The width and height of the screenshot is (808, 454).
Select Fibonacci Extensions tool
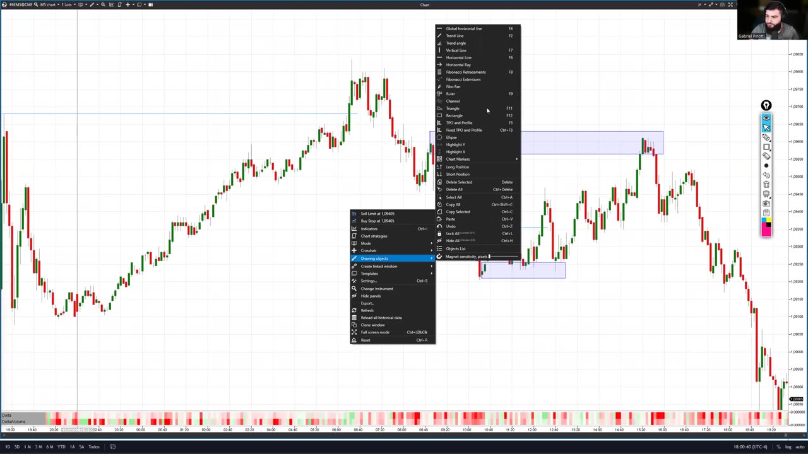click(x=478, y=79)
